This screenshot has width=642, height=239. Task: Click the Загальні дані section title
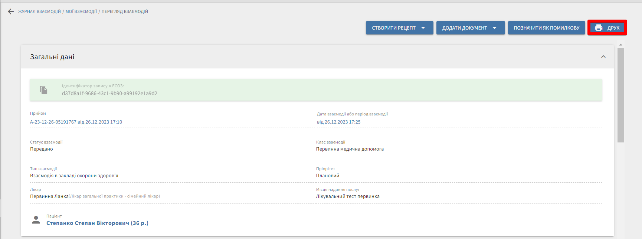pyautogui.click(x=52, y=57)
